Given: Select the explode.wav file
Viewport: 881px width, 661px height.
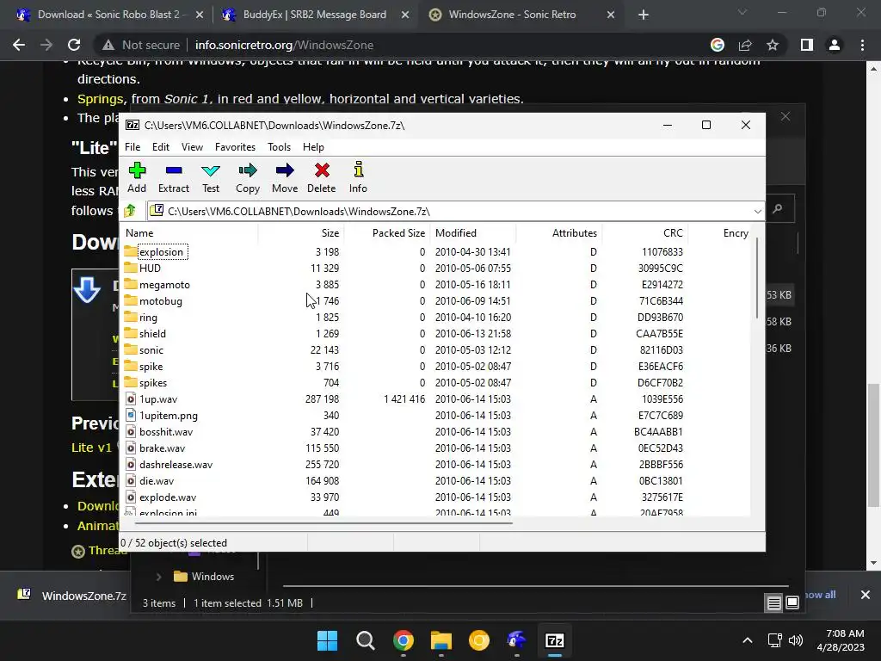Looking at the screenshot, I should 168,497.
